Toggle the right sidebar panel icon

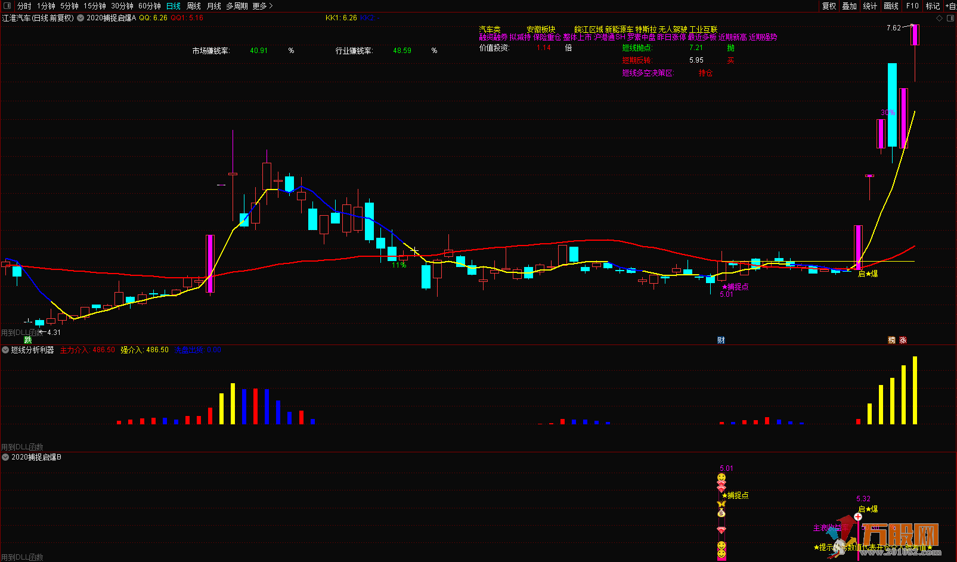click(x=950, y=18)
